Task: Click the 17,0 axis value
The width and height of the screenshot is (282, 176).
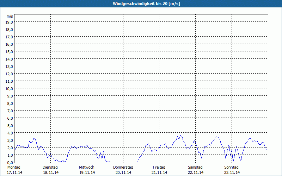Action: (x=9, y=37)
